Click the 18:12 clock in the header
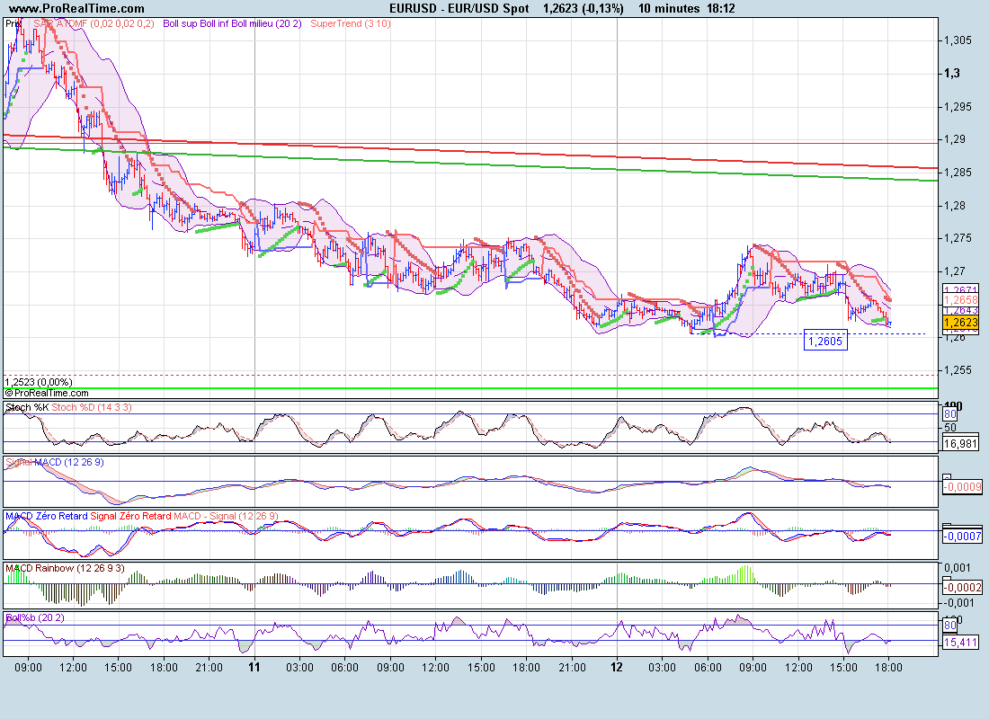The height and width of the screenshot is (719, 989). tap(721, 8)
